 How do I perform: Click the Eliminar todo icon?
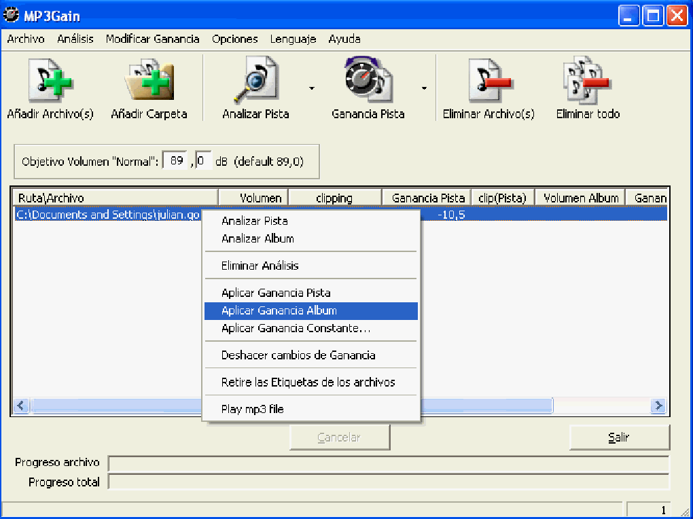[586, 80]
